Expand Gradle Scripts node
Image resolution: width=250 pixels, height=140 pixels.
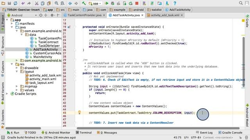coord(7,94)
